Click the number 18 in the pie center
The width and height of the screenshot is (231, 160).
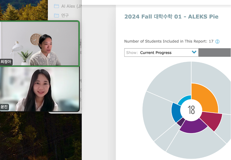point(191,110)
